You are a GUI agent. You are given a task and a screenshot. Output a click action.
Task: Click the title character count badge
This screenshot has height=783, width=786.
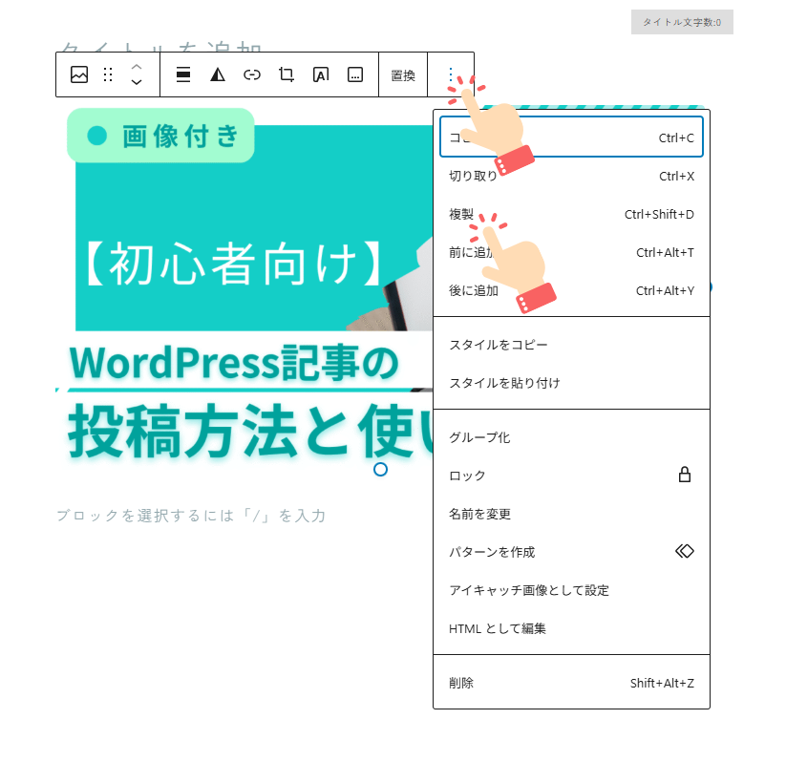pyautogui.click(x=682, y=22)
